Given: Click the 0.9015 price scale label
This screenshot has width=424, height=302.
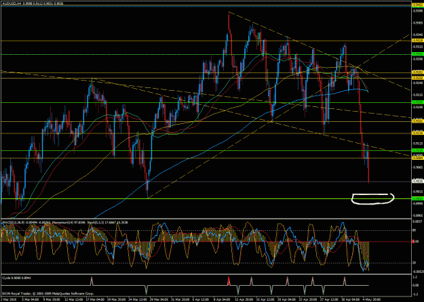Looking at the screenshot, I should [417, 192].
